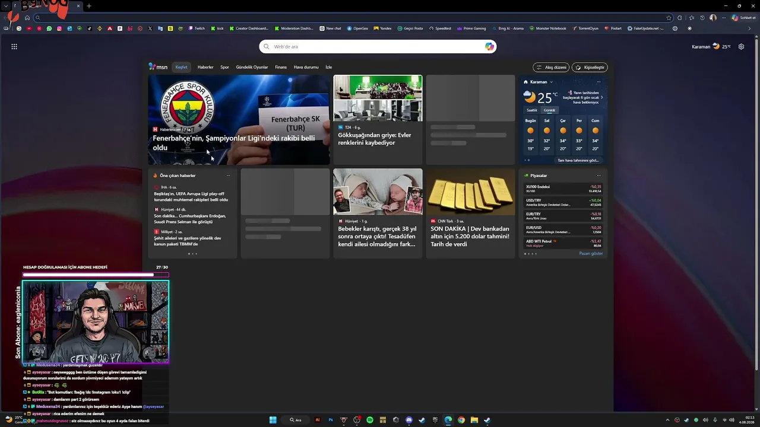Open the Sohbet et Copilot button
The height and width of the screenshot is (427, 760).
743,18
